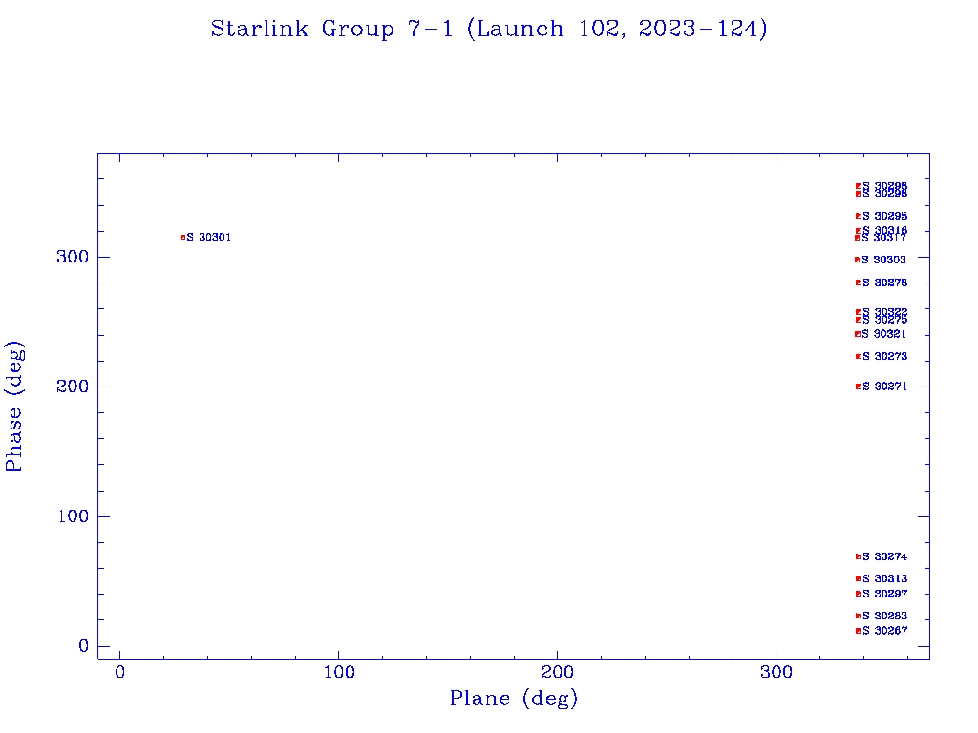Select the S 30283 label text

pos(885,616)
